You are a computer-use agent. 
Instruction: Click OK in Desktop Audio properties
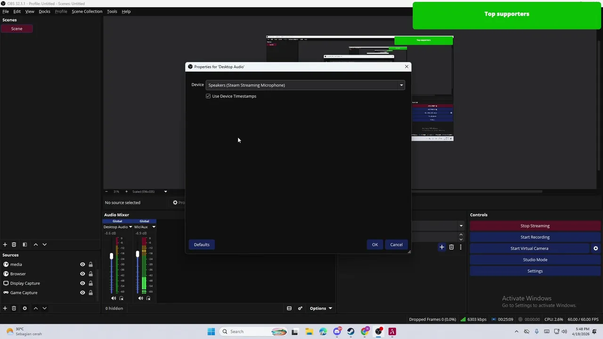click(375, 244)
